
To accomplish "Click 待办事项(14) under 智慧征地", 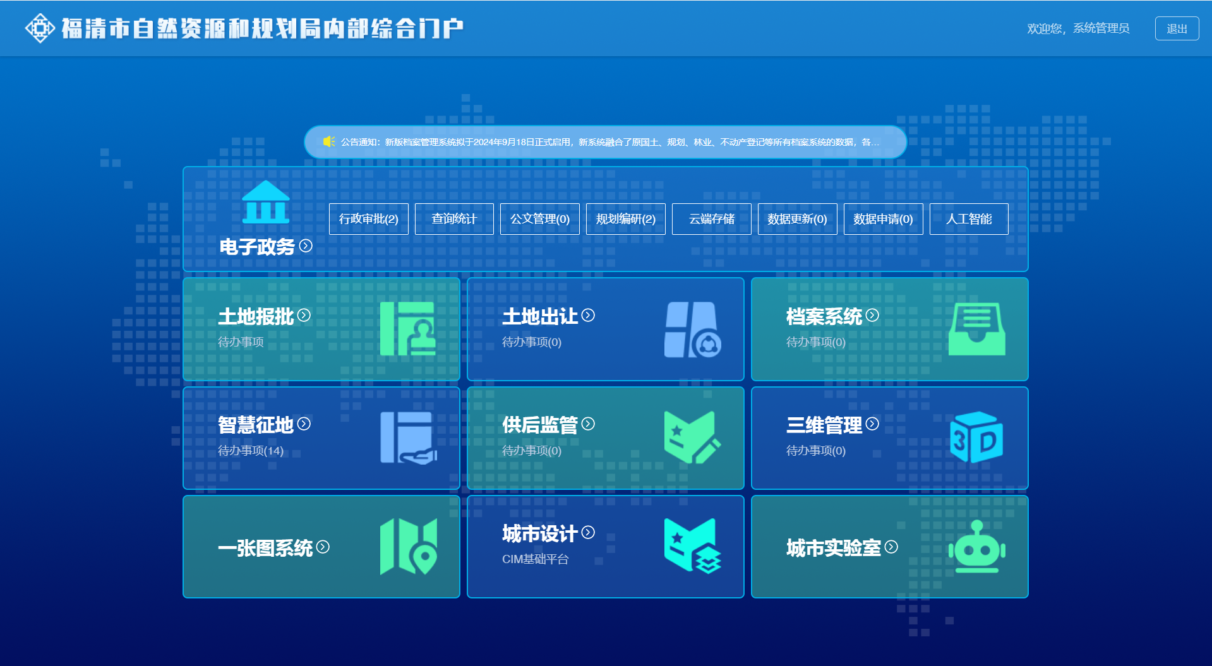I will [251, 451].
